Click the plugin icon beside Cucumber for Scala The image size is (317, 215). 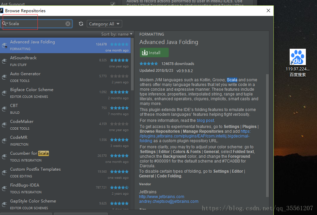pyautogui.click(x=4, y=156)
